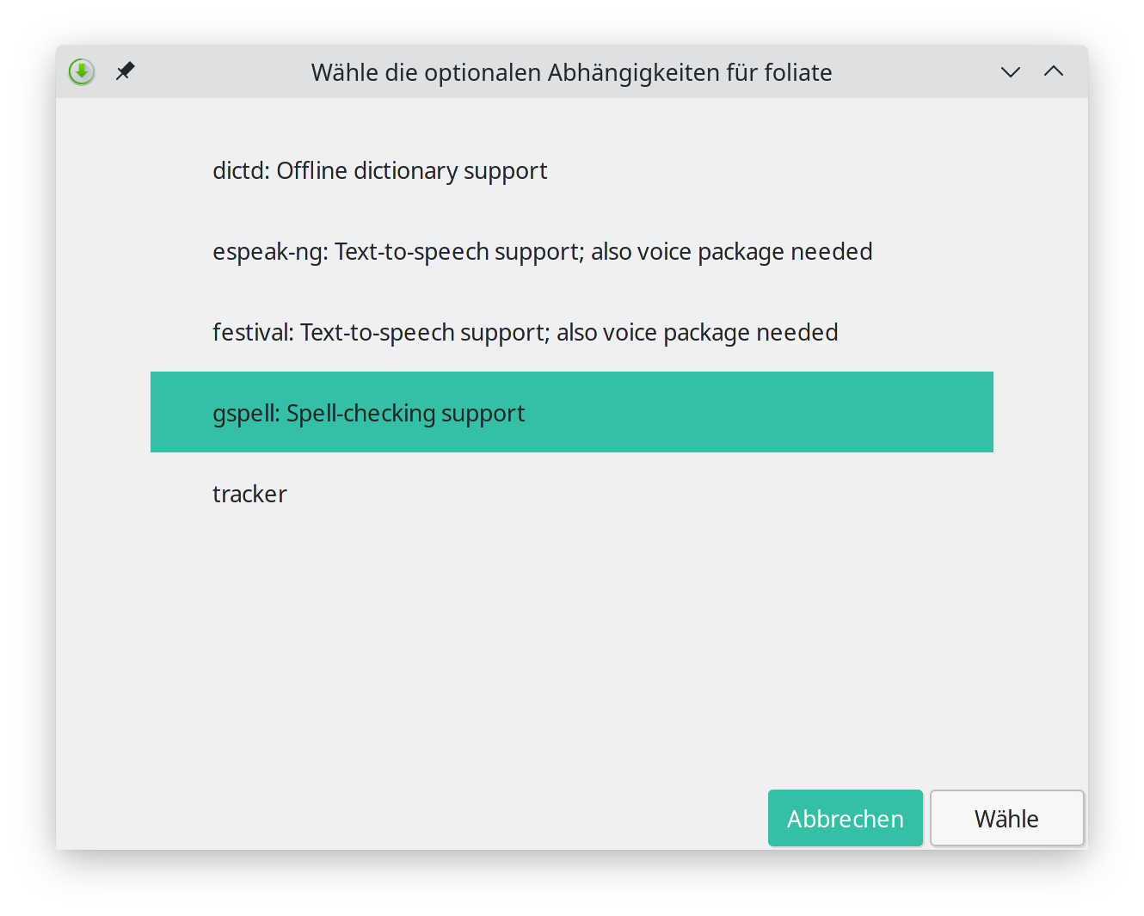Viewport: 1144px width, 916px height.
Task: Cancel with the Abbrechen button
Action: point(846,818)
